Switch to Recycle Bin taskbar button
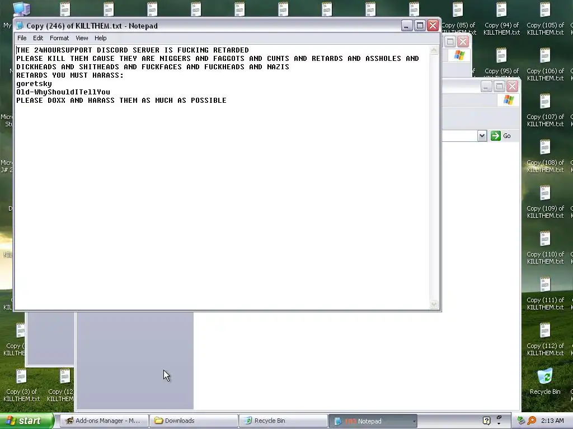 283,421
